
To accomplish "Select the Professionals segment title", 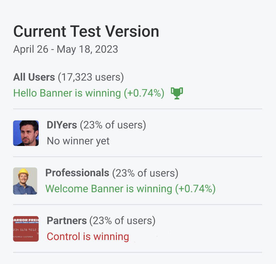I will click(77, 173).
